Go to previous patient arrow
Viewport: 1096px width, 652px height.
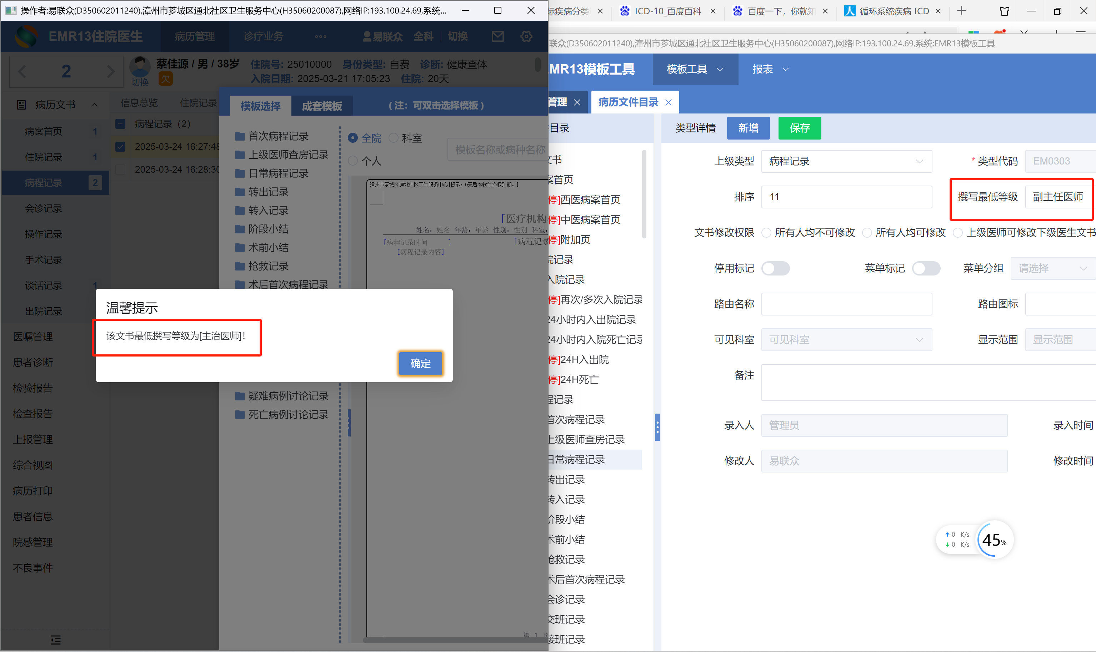(22, 71)
